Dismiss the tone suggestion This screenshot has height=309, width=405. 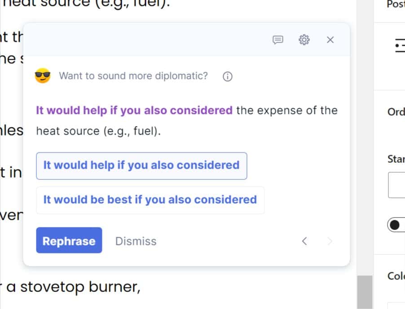tap(136, 241)
